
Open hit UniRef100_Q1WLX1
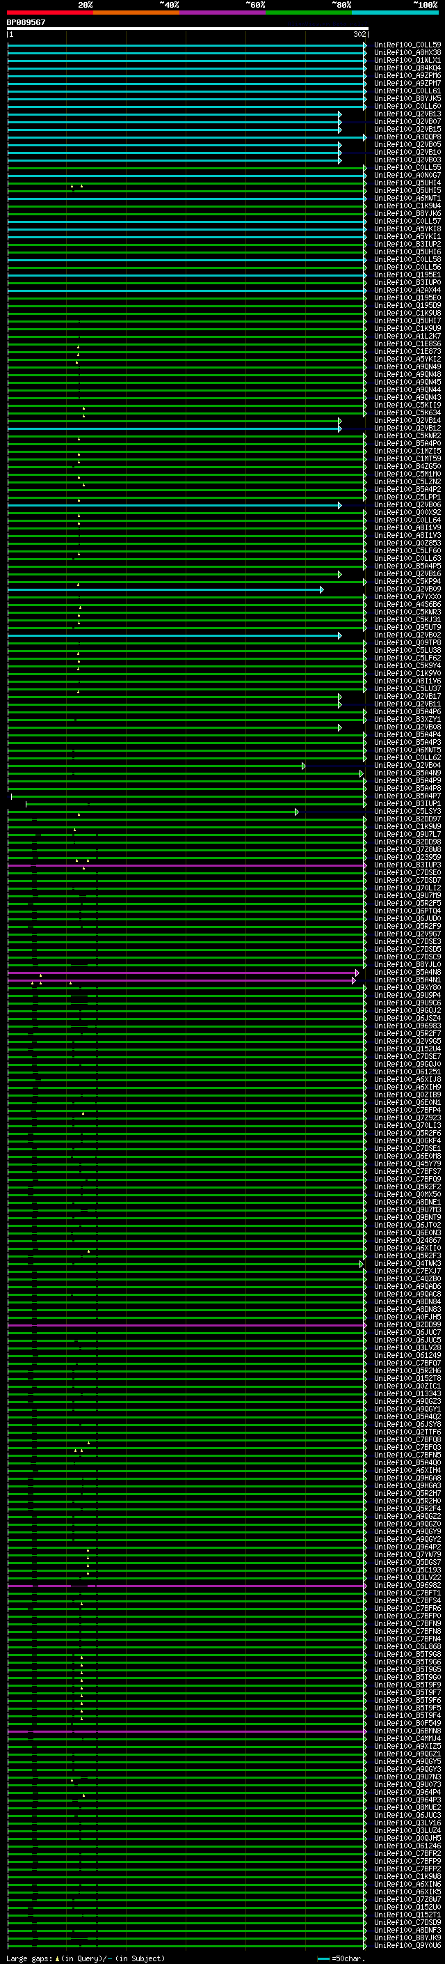click(x=407, y=60)
